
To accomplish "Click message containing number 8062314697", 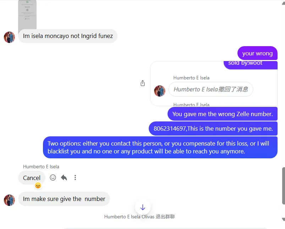I will pos(213,129).
